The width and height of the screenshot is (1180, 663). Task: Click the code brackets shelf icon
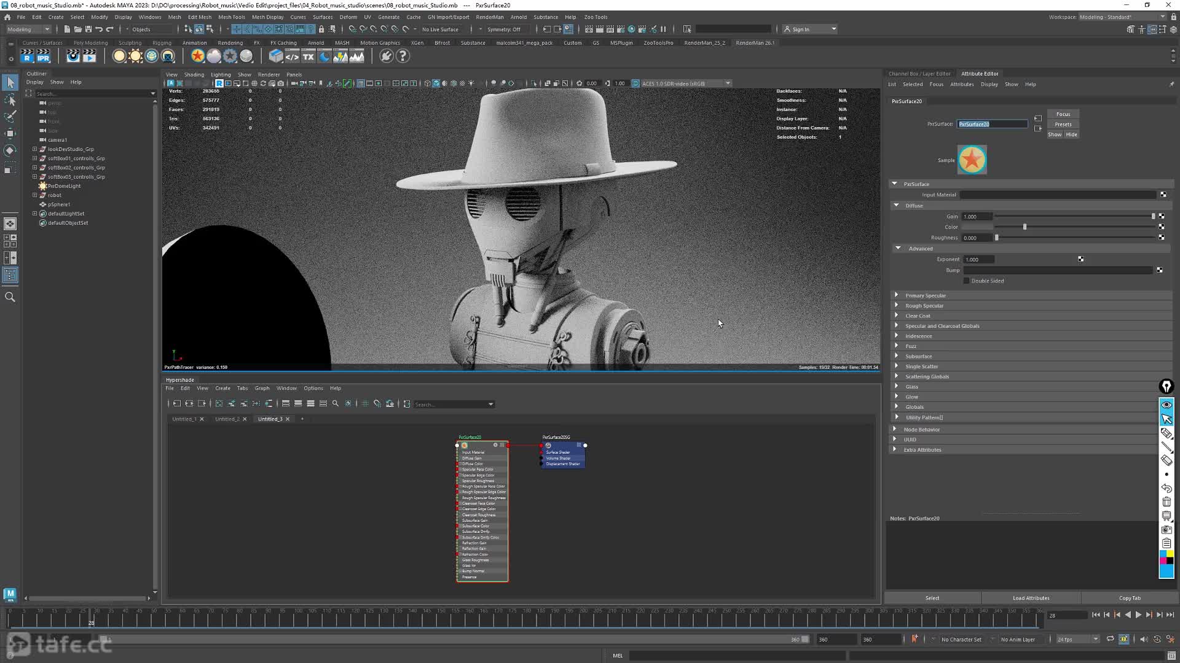[x=292, y=56]
